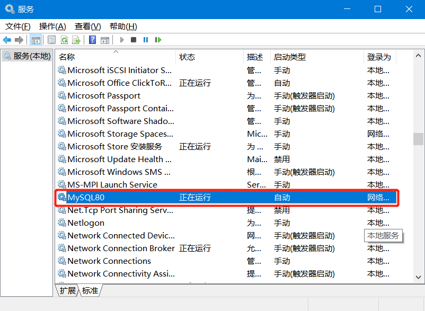The width and height of the screenshot is (425, 311).
Task: Sort by the 描述 column header
Action: (257, 57)
